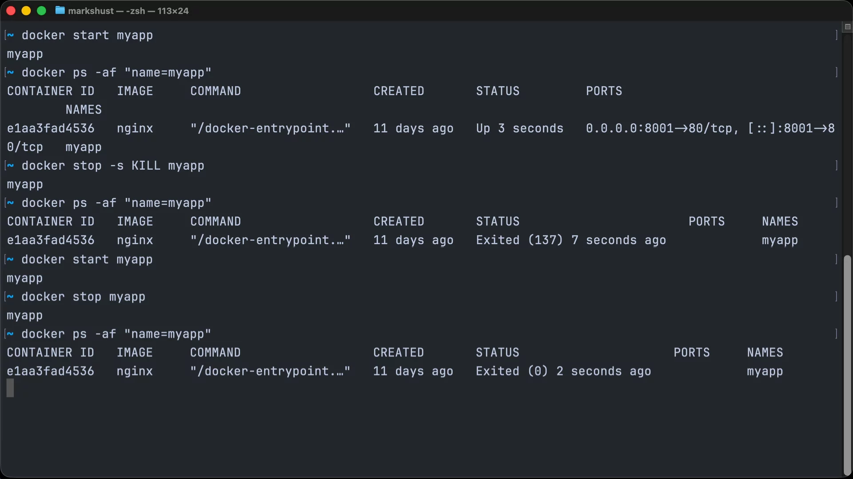The image size is (853, 479).
Task: Click the window title 'markshust — -zsh — 113×24'
Action: pyautogui.click(x=128, y=11)
